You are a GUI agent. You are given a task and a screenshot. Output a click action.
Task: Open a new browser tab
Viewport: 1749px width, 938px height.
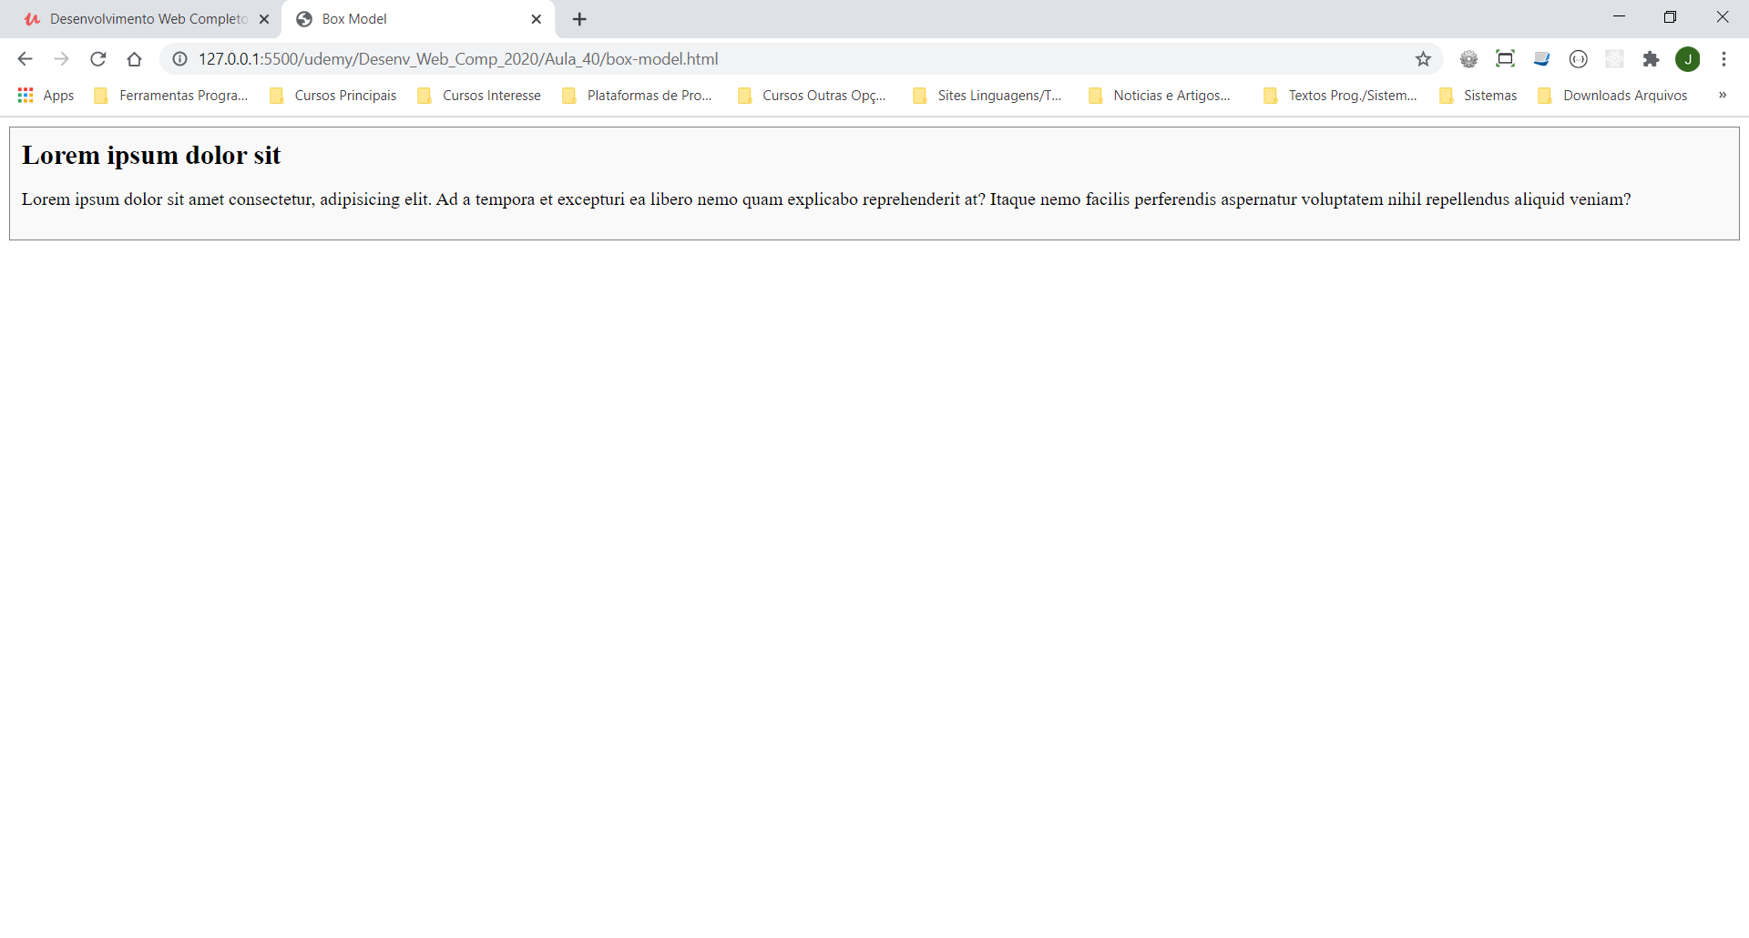click(x=579, y=19)
